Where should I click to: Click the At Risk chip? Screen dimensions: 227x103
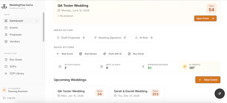pos(144,38)
